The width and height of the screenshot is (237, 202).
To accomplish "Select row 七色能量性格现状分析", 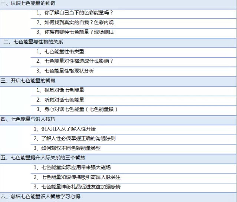I will coord(134,72).
